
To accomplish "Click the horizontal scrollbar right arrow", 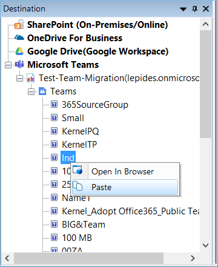I will (x=193, y=258).
